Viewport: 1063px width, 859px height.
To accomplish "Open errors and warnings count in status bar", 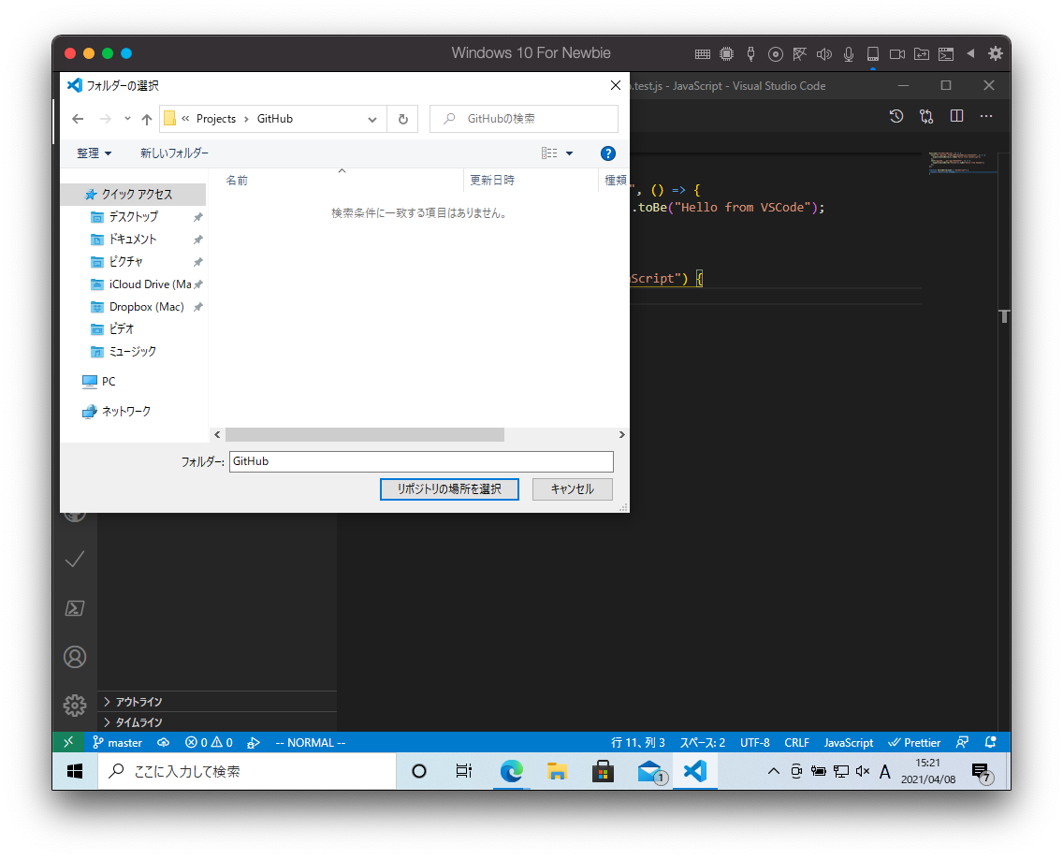I will (x=209, y=742).
